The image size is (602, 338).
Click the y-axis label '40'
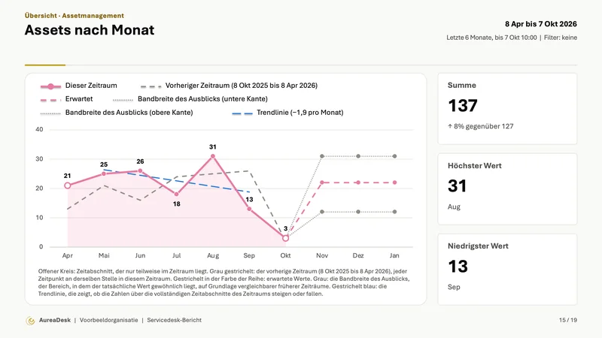point(39,129)
